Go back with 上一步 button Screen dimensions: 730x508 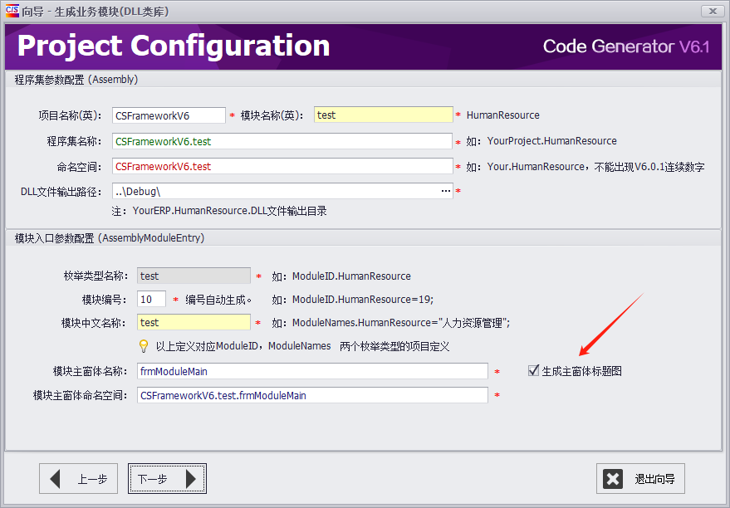(x=78, y=479)
